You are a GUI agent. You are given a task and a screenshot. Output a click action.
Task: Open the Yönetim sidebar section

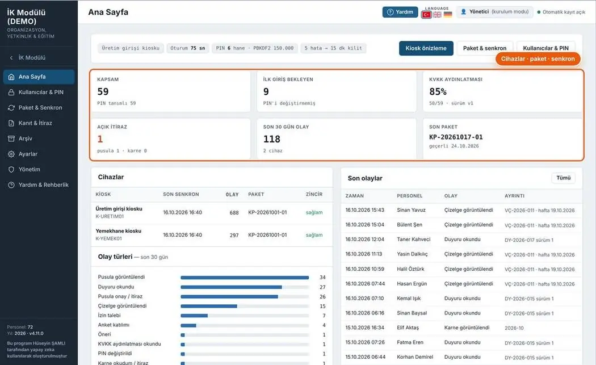click(39, 169)
